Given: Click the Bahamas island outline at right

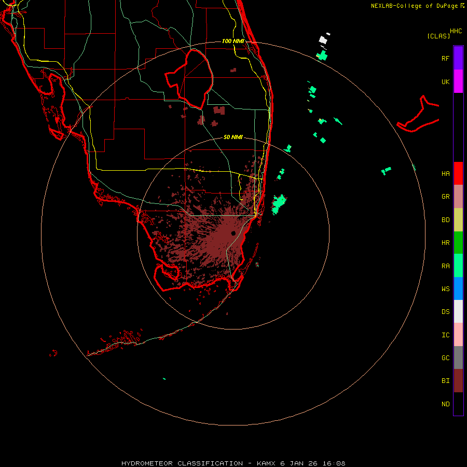Looking at the screenshot, I should pyautogui.click(x=418, y=115).
